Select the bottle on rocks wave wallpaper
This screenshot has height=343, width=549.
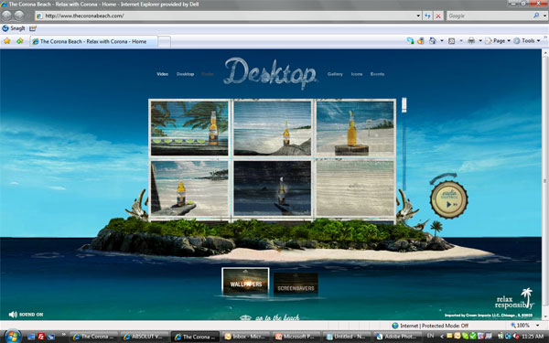tap(272, 128)
